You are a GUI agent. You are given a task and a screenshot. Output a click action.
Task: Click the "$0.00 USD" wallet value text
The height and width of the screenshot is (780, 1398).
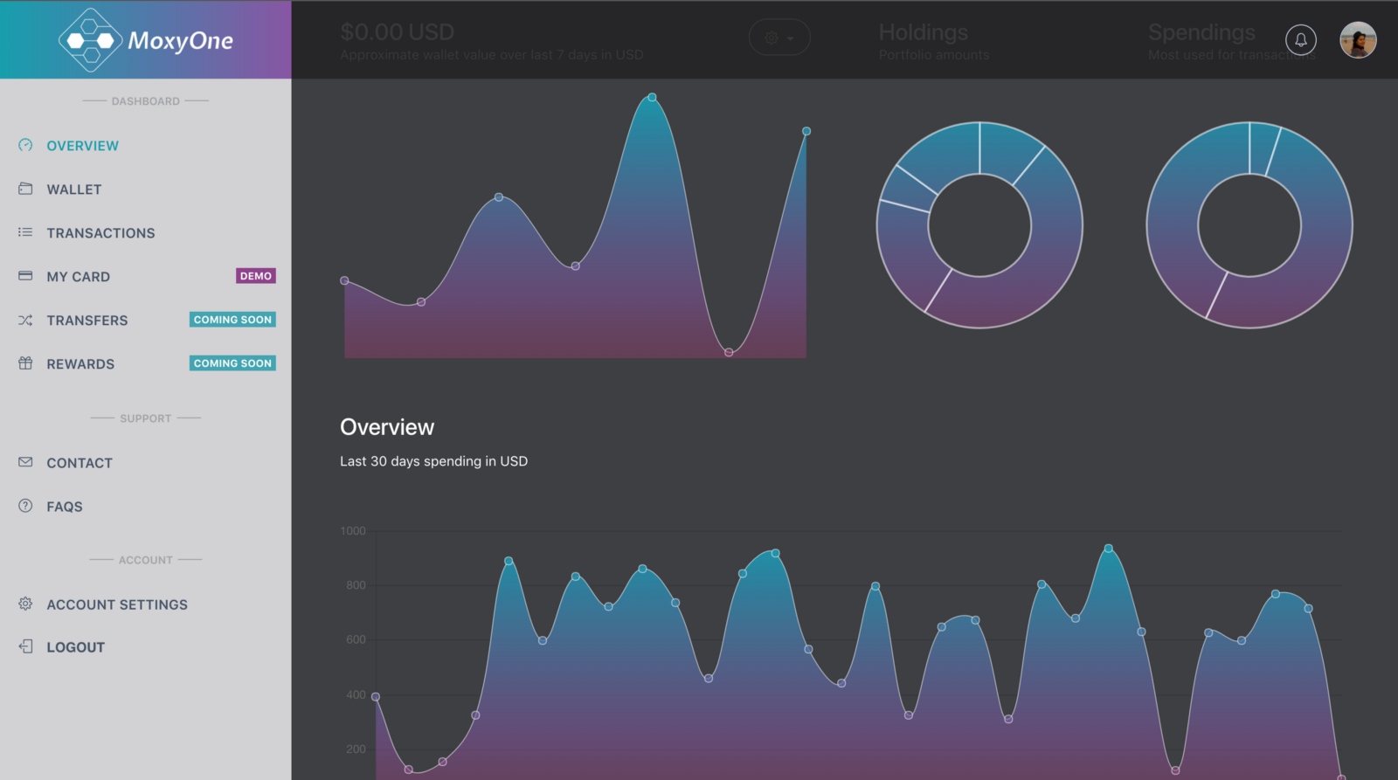tap(397, 32)
